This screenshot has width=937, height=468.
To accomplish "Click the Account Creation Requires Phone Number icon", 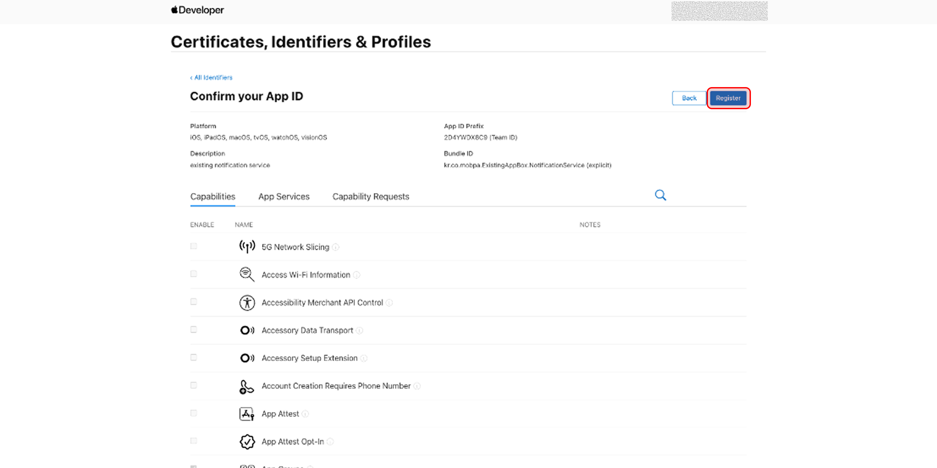I will point(247,387).
